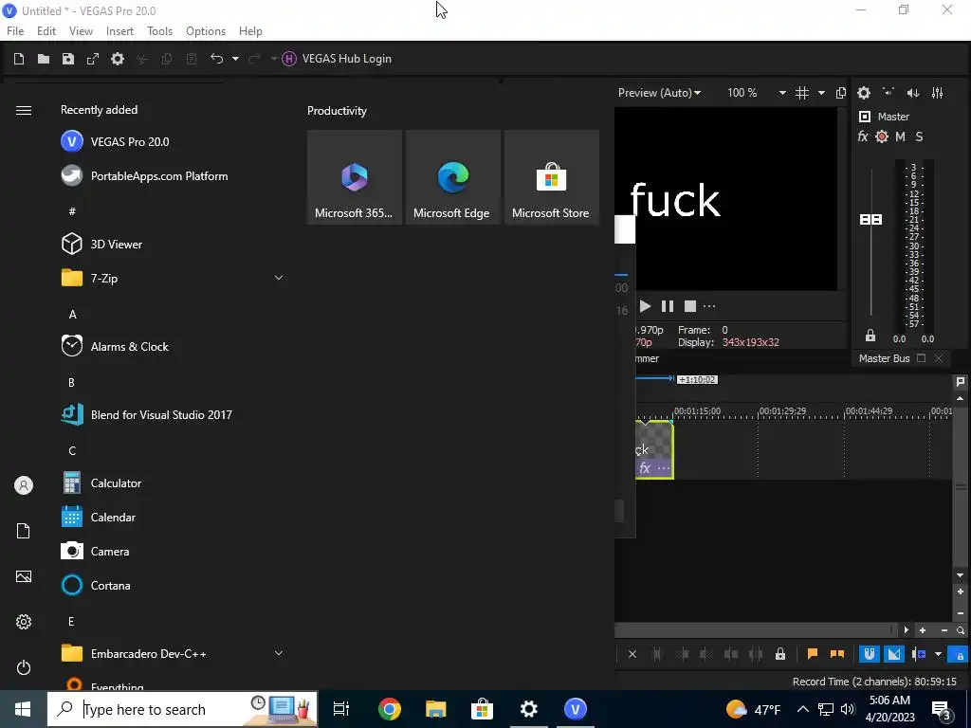Click timeline ruler at 00:01:15:00

point(697,411)
